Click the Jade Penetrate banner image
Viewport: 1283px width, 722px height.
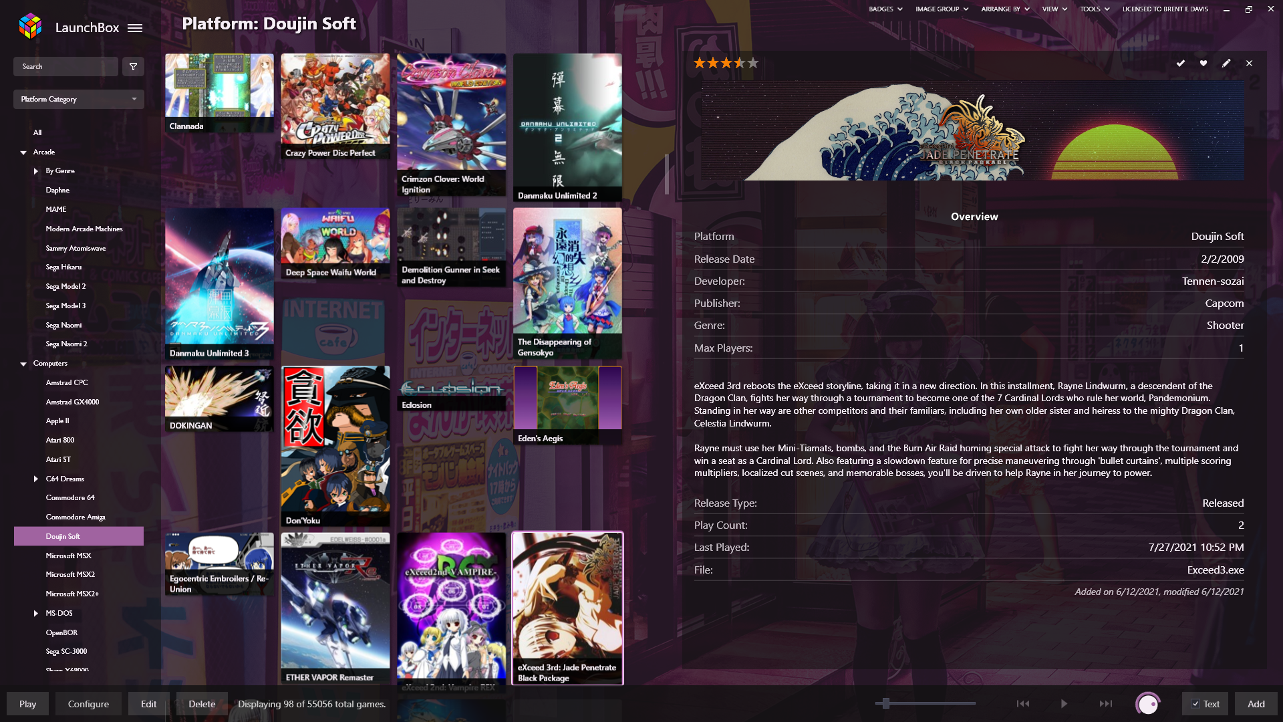[973, 131]
